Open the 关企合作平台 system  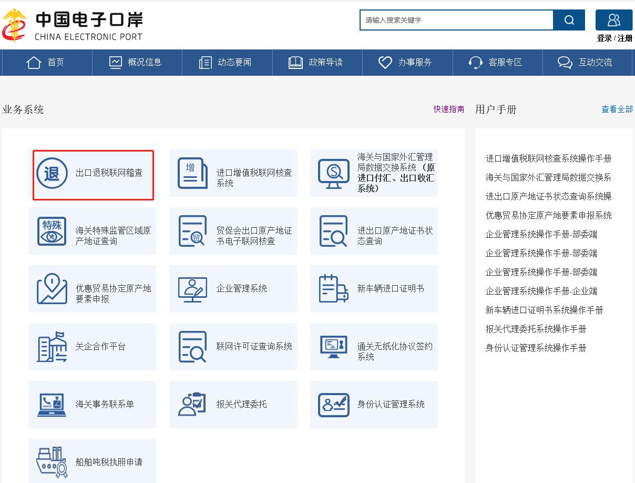[93, 347]
